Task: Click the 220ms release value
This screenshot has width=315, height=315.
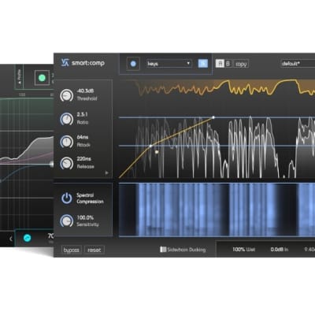Action: [x=84, y=159]
